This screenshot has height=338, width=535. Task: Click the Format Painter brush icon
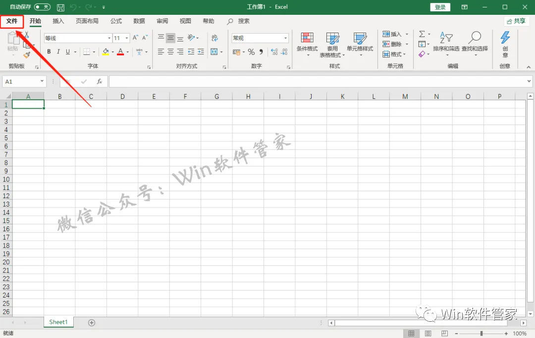tap(27, 55)
